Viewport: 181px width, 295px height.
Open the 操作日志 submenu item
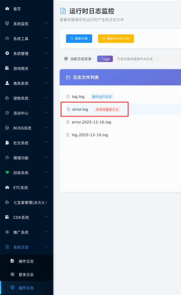tap(27, 261)
